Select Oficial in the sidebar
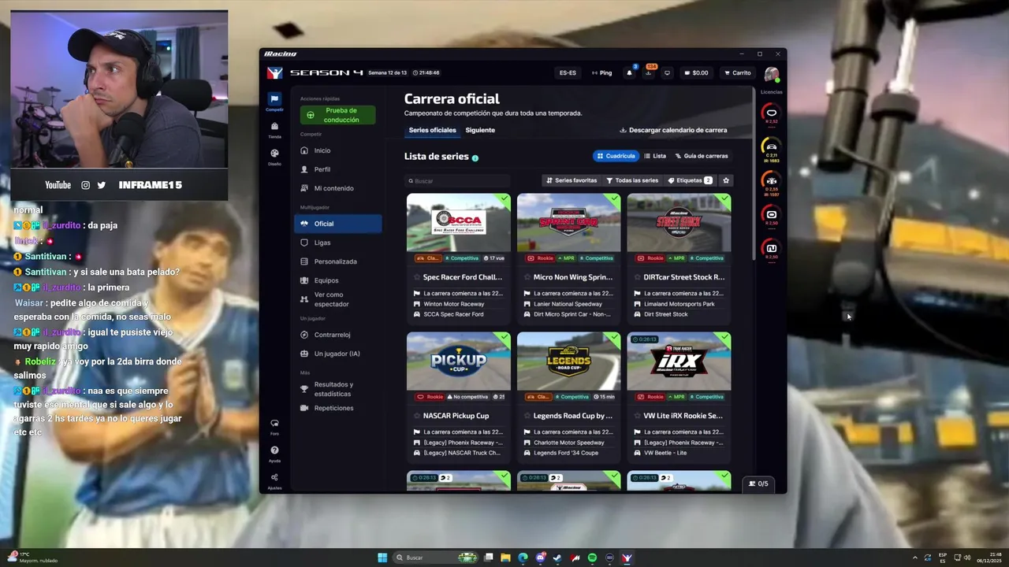The image size is (1009, 567). pos(338,224)
